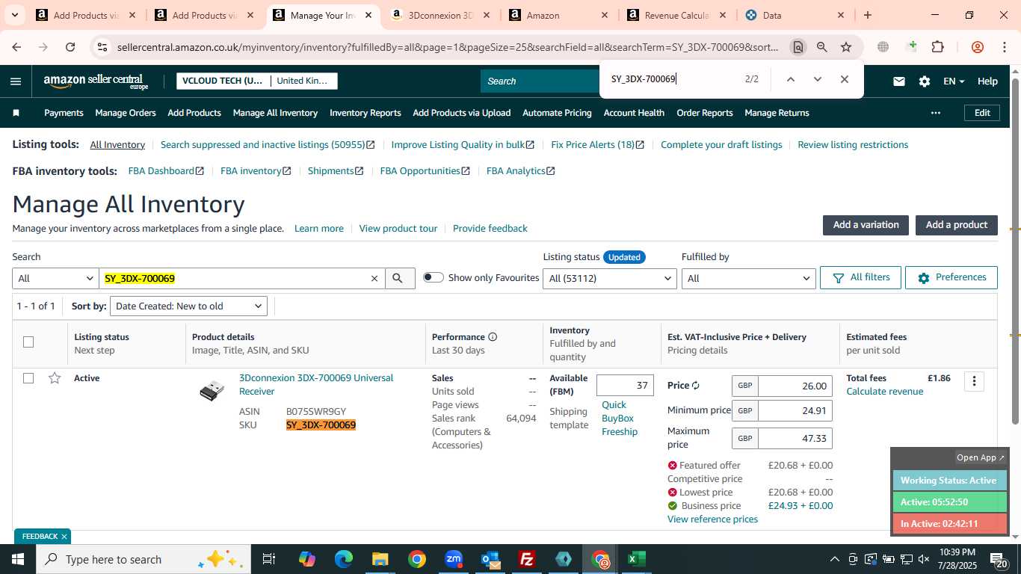The height and width of the screenshot is (574, 1021).
Task: Toggle Show only Favourites switch
Action: click(433, 277)
